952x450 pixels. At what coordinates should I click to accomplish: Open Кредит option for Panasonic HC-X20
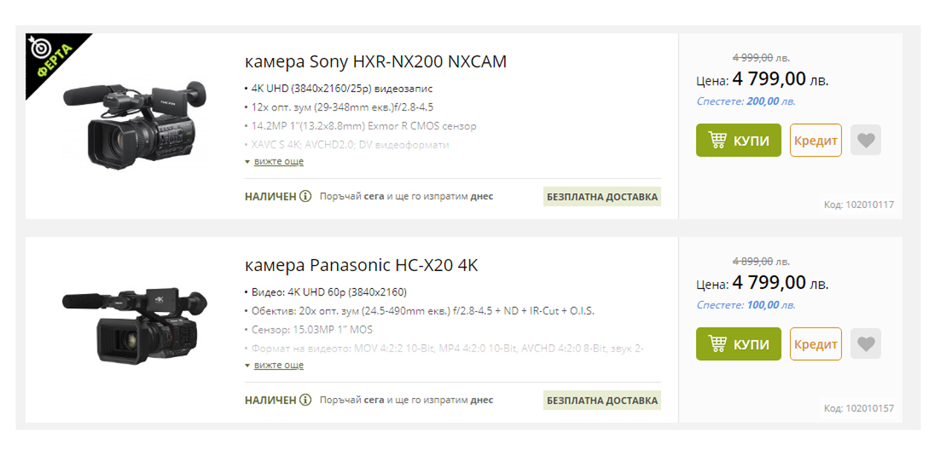[816, 344]
